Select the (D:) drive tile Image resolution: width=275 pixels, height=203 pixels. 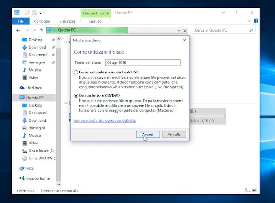point(208,116)
